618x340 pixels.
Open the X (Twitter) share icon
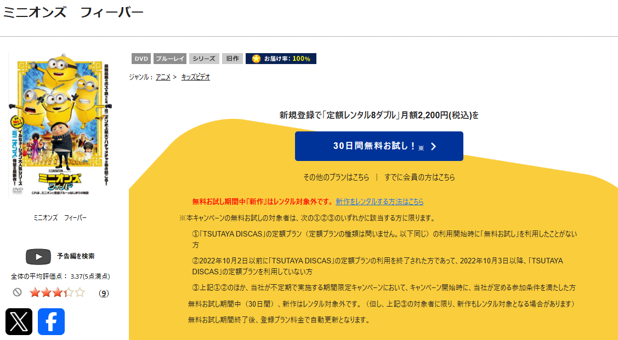click(19, 322)
